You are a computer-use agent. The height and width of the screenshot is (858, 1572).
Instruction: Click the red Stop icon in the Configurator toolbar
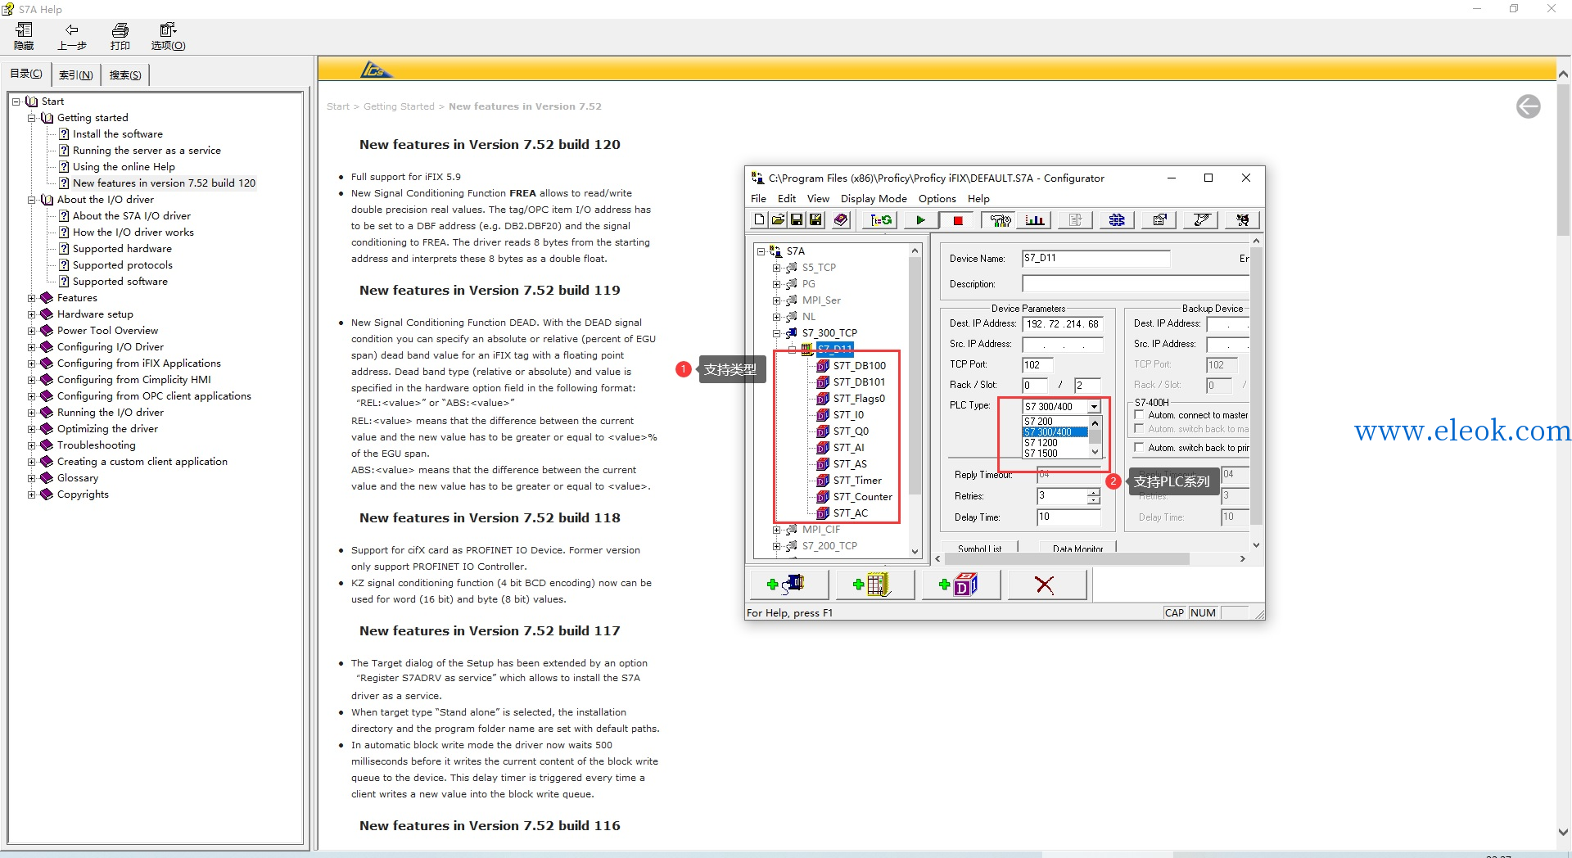(957, 219)
